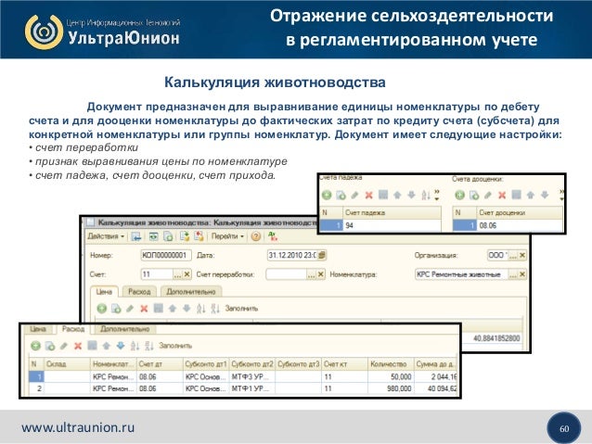The height and width of the screenshot is (444, 592).
Task: Move row up in Счета дооценки panel
Action: click(531, 195)
